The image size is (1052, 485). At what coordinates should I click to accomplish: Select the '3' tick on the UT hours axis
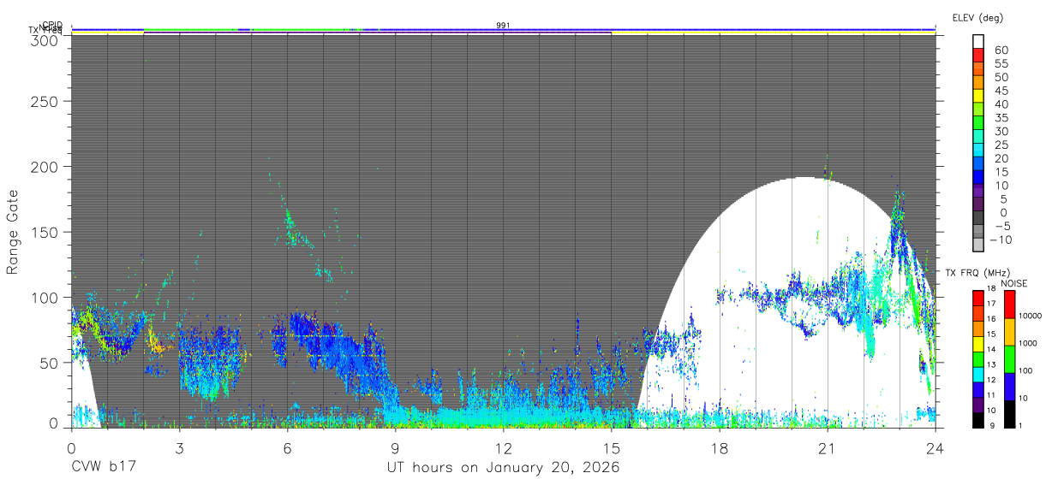179,447
